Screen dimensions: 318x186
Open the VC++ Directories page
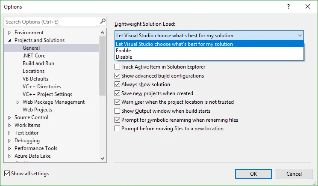pos(42,87)
